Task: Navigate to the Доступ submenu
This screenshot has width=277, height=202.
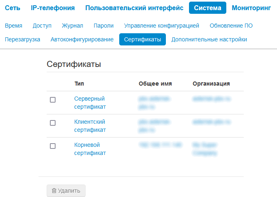Action: (42, 26)
